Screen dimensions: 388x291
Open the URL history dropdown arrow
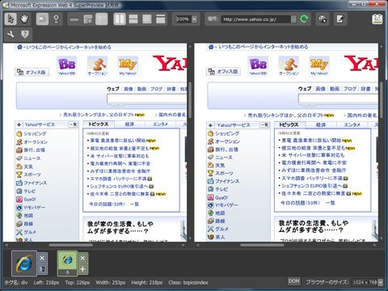pos(293,19)
